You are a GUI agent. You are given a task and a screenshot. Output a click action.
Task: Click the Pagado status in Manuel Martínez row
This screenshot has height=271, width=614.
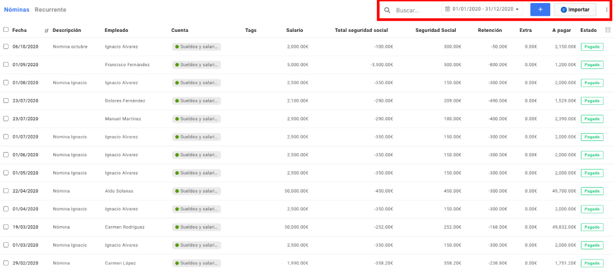[592, 118]
